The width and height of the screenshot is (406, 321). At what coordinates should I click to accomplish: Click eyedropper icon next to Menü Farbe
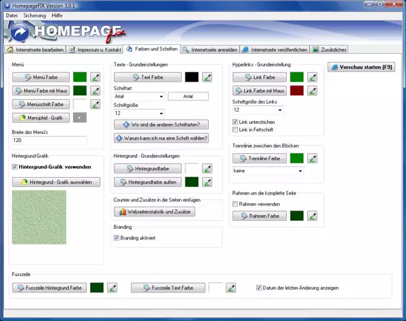(96, 77)
